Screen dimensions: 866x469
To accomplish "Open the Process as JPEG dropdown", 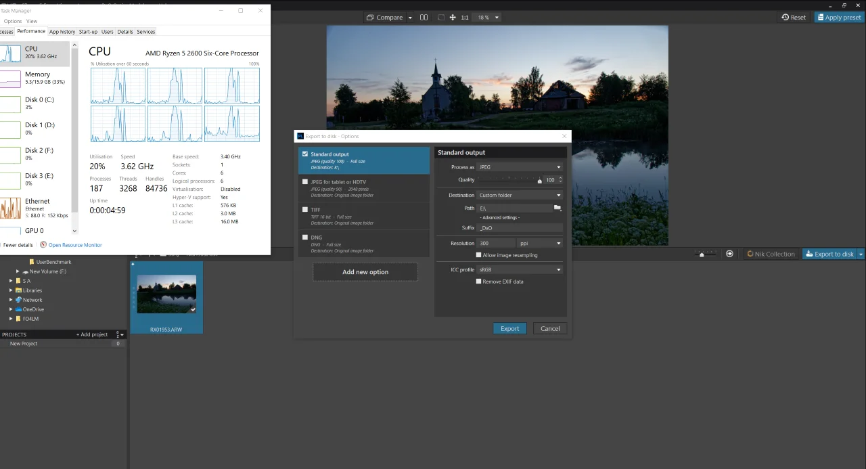I will 520,167.
